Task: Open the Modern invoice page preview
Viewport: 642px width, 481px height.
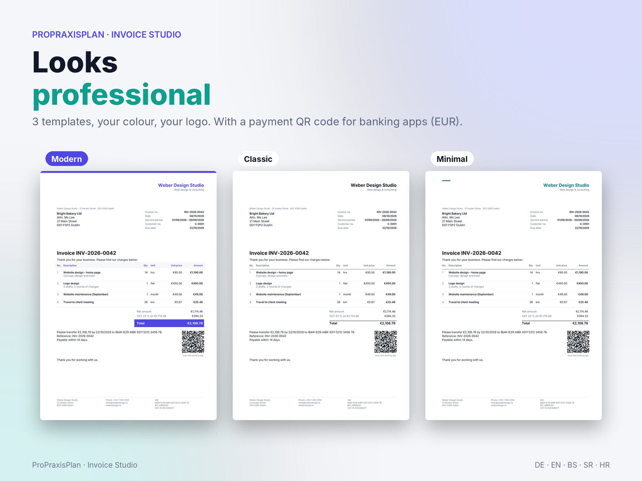Action: (x=128, y=296)
